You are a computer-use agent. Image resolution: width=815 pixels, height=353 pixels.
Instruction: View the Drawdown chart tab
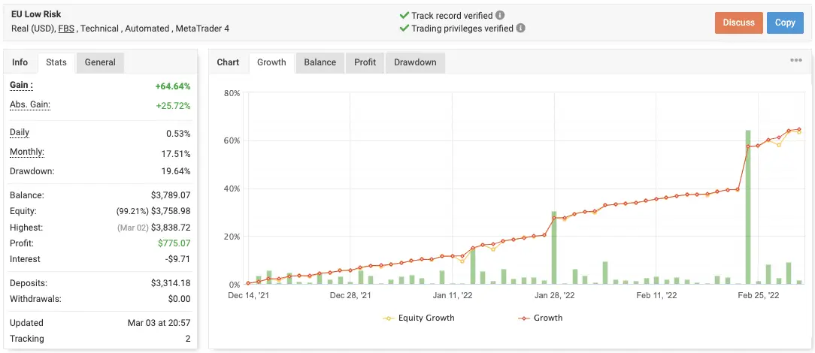(415, 62)
